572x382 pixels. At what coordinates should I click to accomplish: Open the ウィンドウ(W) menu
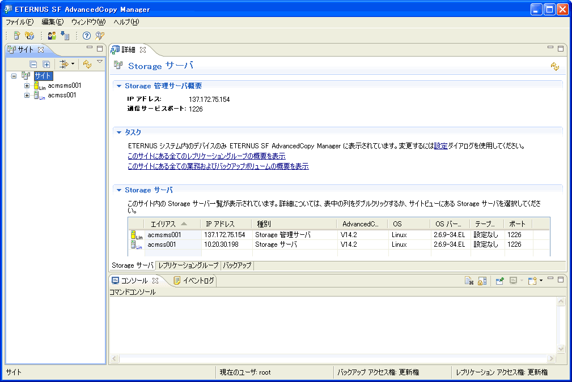(x=88, y=22)
